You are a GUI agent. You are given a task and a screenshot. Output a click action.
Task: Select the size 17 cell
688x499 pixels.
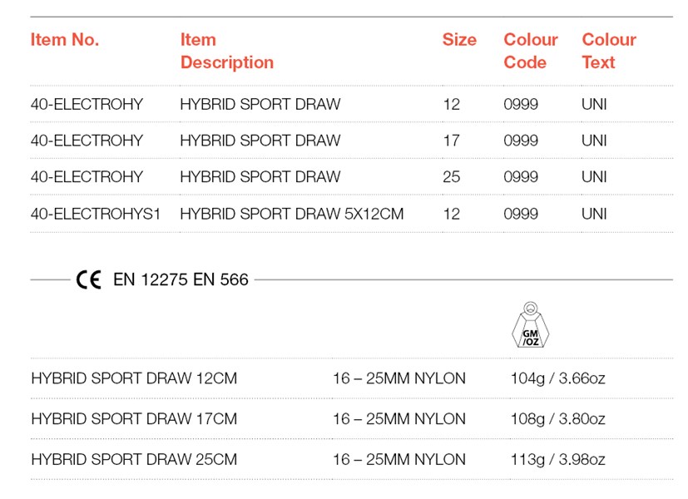[x=452, y=141]
